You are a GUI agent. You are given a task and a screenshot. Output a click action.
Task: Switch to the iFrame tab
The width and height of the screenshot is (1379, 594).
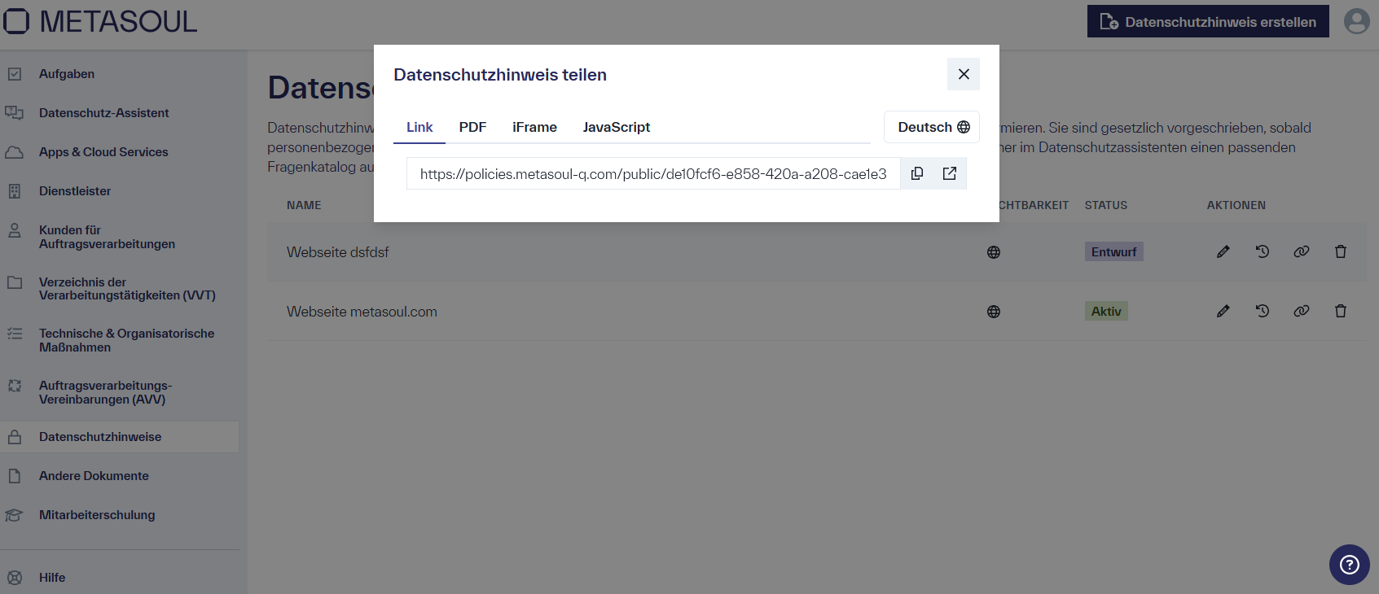coord(534,127)
